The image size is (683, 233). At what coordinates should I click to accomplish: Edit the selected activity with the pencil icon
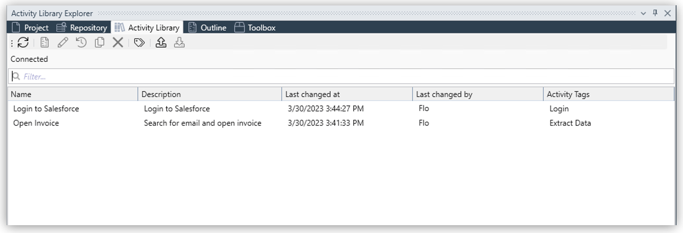(62, 42)
